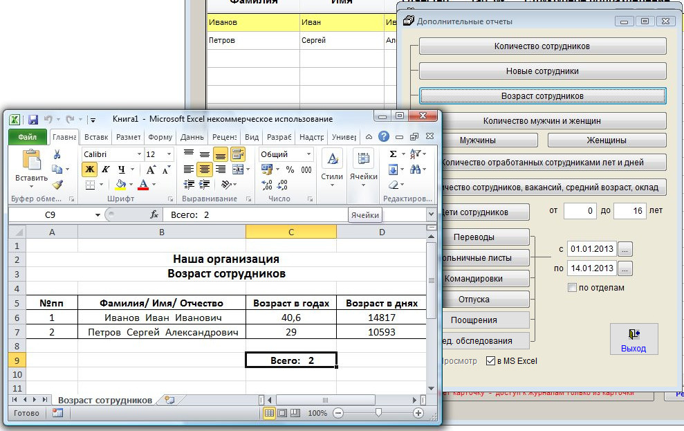Save the workbook with the floppy icon

pos(32,119)
